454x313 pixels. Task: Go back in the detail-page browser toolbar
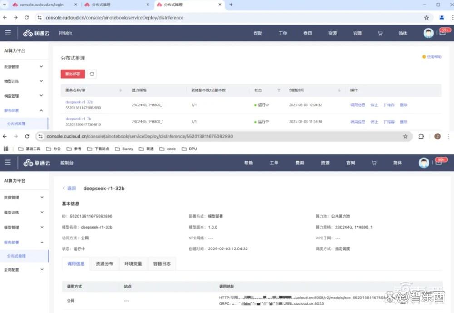click(5, 136)
